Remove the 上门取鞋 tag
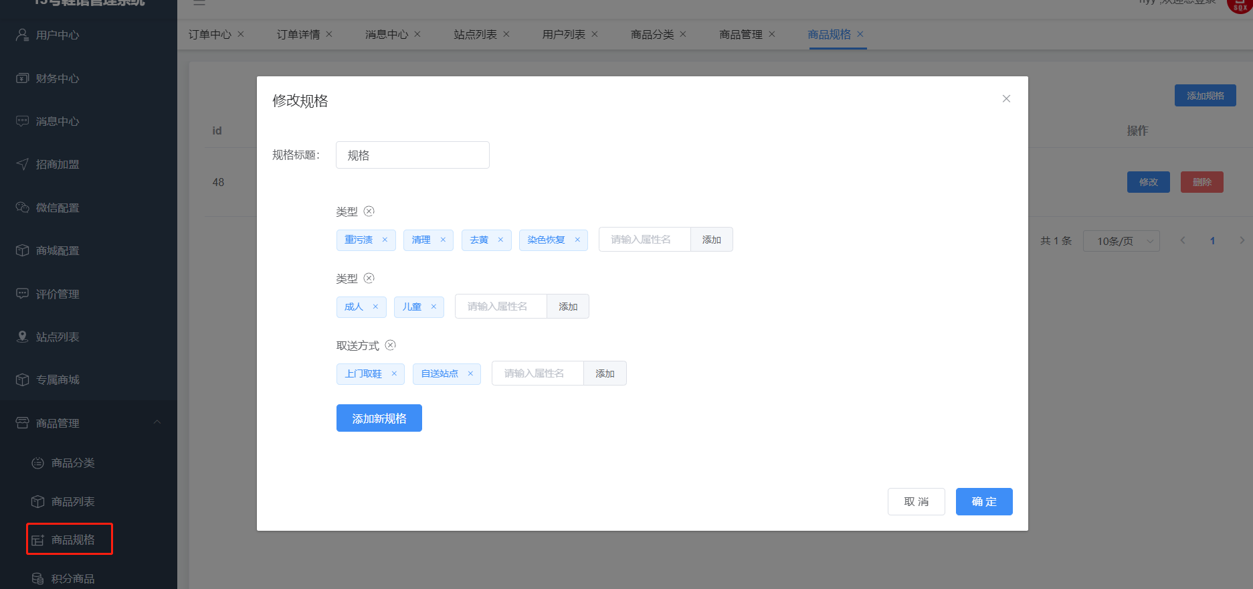This screenshot has height=589, width=1253. pos(394,373)
